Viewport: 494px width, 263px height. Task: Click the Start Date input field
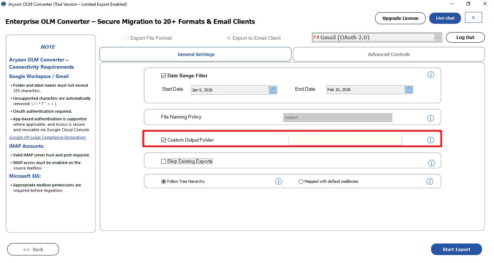pyautogui.click(x=229, y=90)
